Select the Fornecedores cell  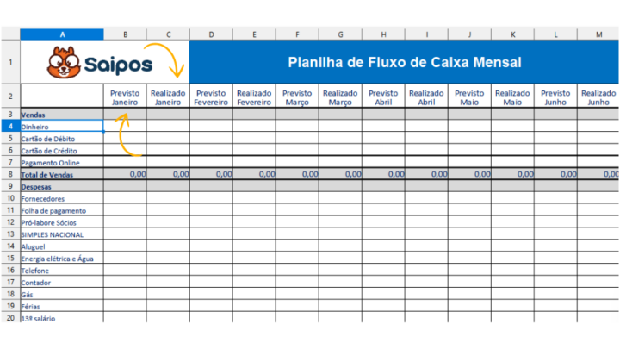coord(62,198)
